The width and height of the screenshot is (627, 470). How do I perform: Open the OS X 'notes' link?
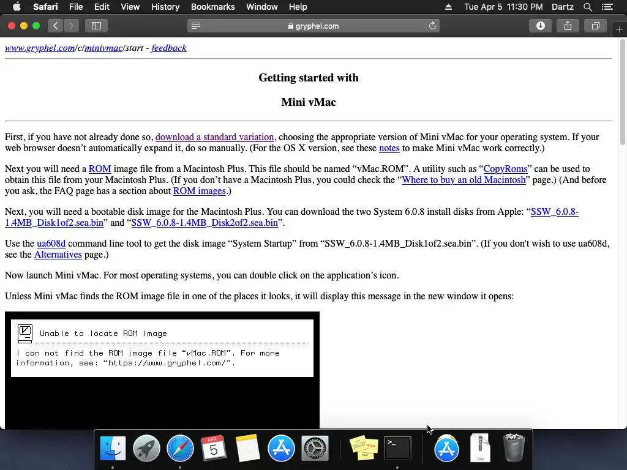[389, 148]
